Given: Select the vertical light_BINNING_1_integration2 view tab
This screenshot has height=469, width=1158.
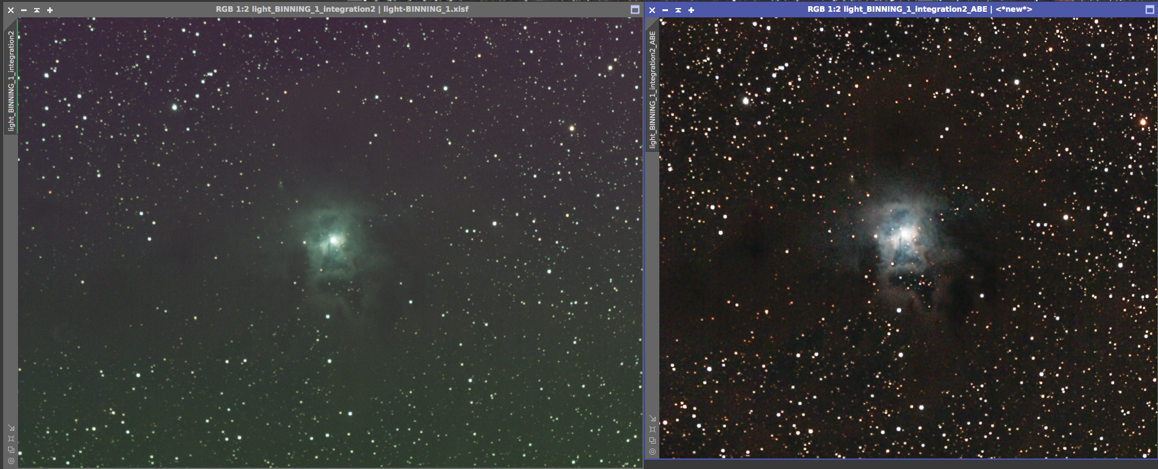Looking at the screenshot, I should point(11,81).
